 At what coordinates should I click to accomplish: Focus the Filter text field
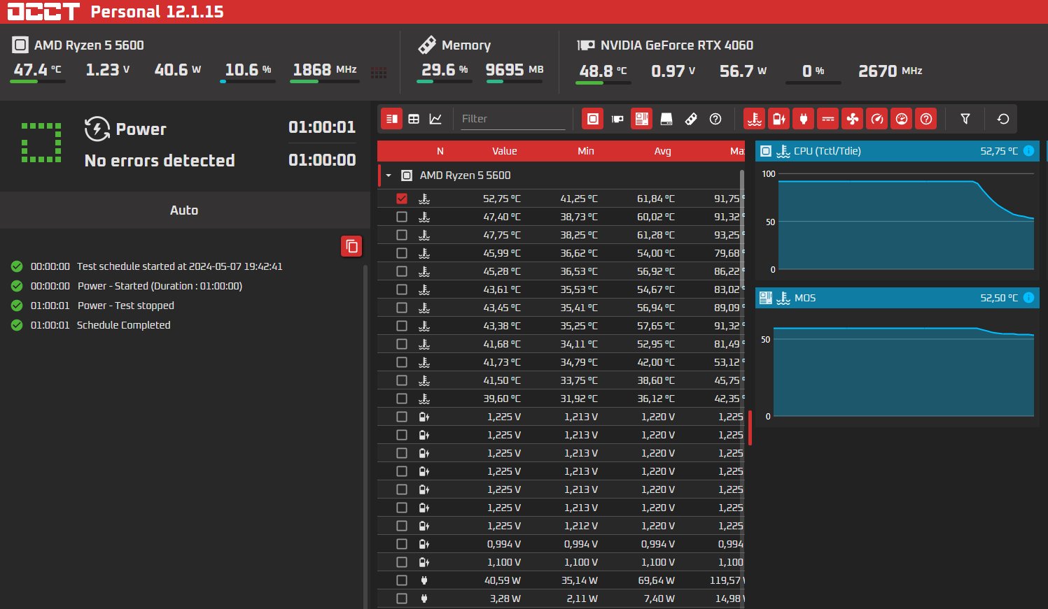512,119
